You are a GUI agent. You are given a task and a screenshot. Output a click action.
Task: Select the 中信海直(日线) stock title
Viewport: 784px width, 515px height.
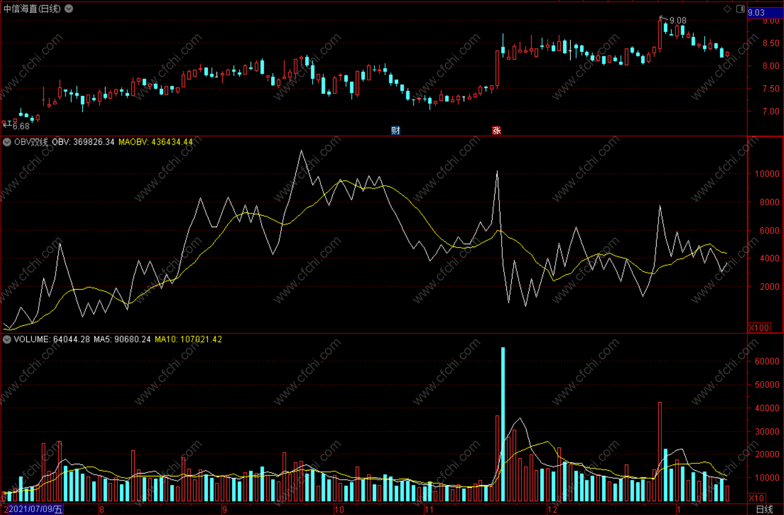point(32,9)
